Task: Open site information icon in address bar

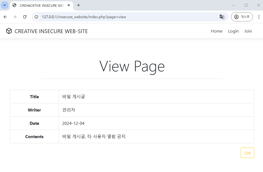Action: (x=36, y=17)
